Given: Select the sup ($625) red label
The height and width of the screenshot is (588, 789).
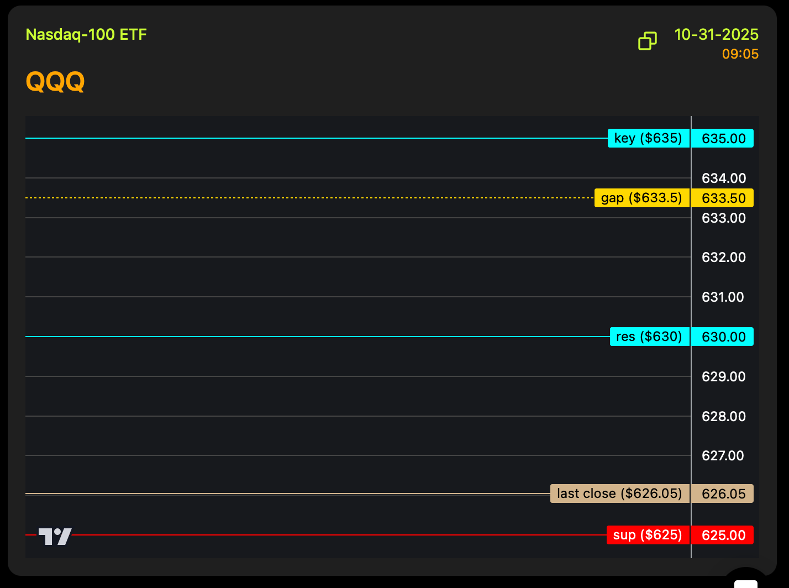Looking at the screenshot, I should click(648, 535).
